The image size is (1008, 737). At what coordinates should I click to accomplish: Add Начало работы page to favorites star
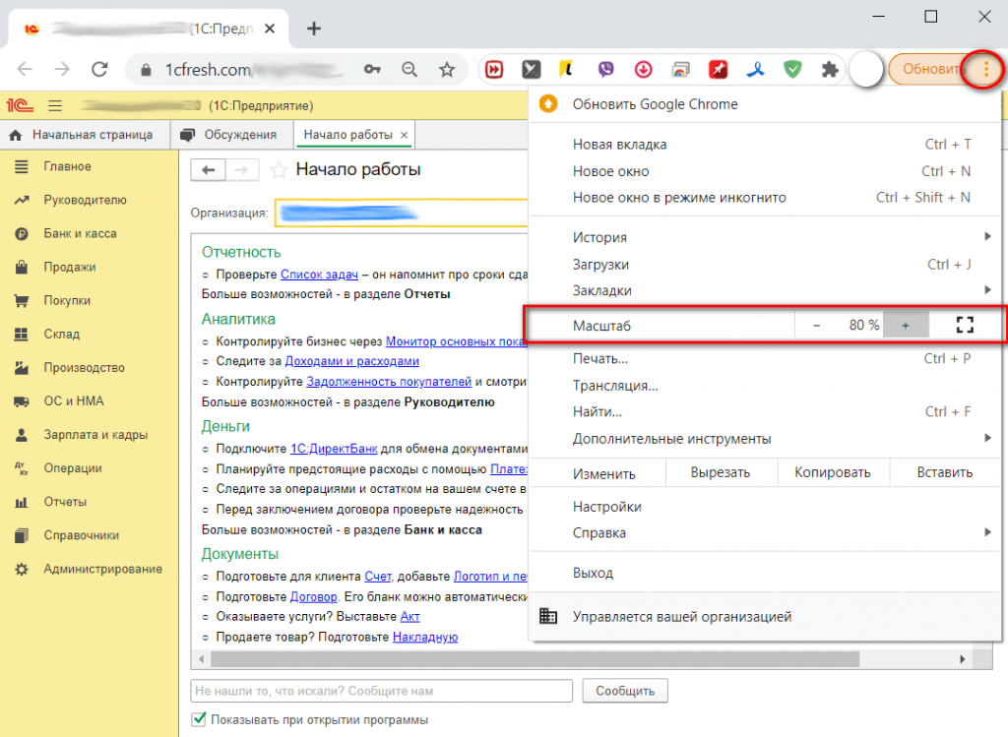click(279, 170)
